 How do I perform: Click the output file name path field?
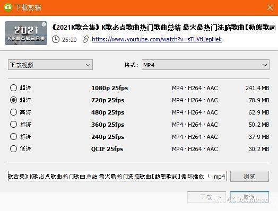tap(117, 176)
